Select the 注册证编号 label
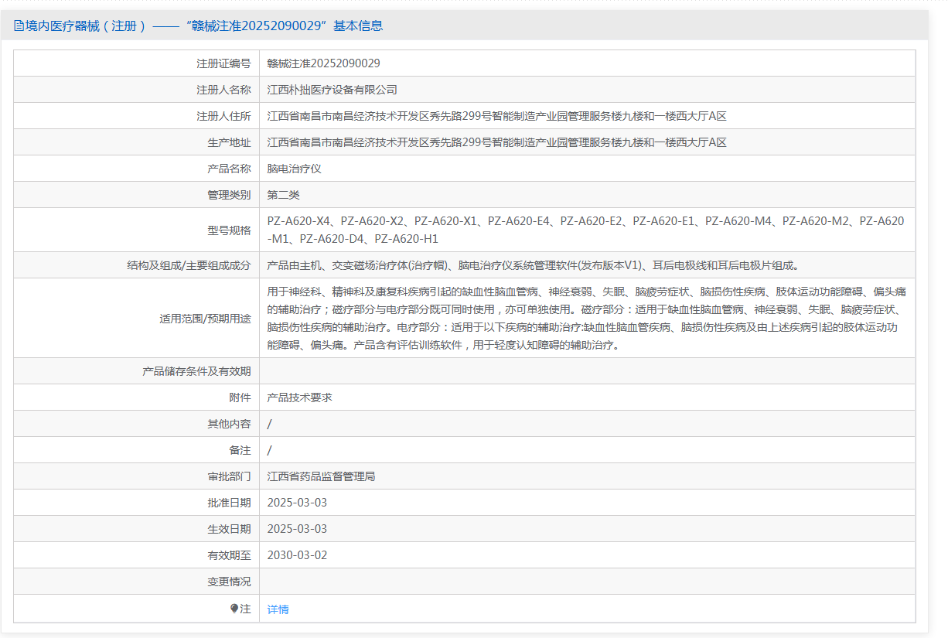Image resolution: width=948 pixels, height=638 pixels. click(x=223, y=63)
